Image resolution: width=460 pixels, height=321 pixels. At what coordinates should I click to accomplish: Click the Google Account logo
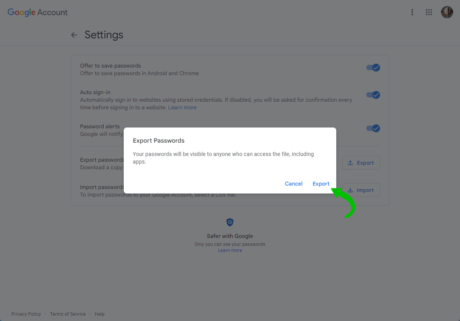click(38, 12)
